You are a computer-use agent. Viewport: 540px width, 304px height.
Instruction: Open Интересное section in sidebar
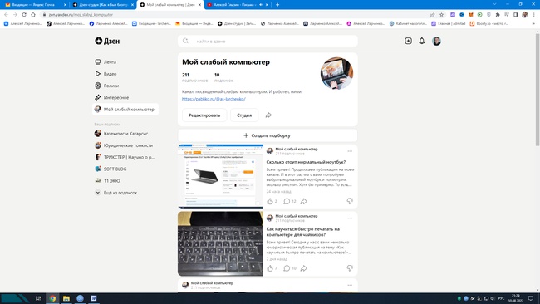point(111,97)
